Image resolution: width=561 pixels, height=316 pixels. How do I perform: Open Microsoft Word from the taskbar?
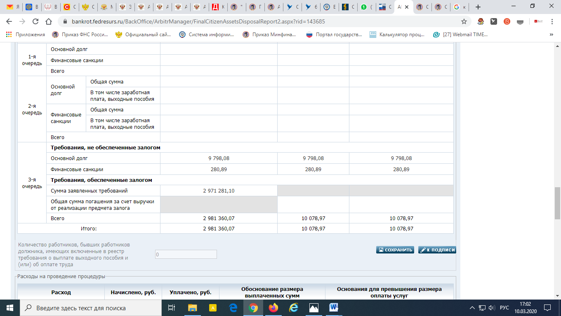334,308
